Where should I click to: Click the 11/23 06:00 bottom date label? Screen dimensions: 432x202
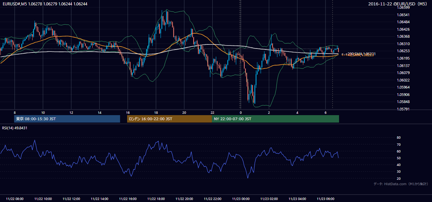click(x=325, y=199)
